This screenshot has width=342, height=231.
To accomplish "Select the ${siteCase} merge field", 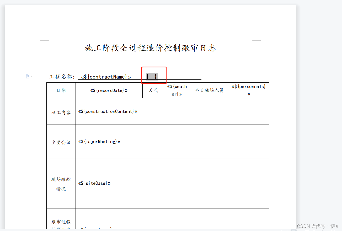I will click(x=94, y=183).
